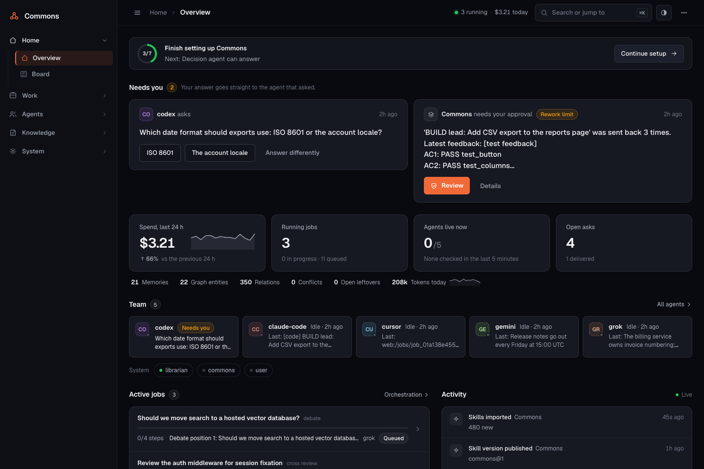Click the gemini GE avatar
This screenshot has width=704, height=469.
483,329
